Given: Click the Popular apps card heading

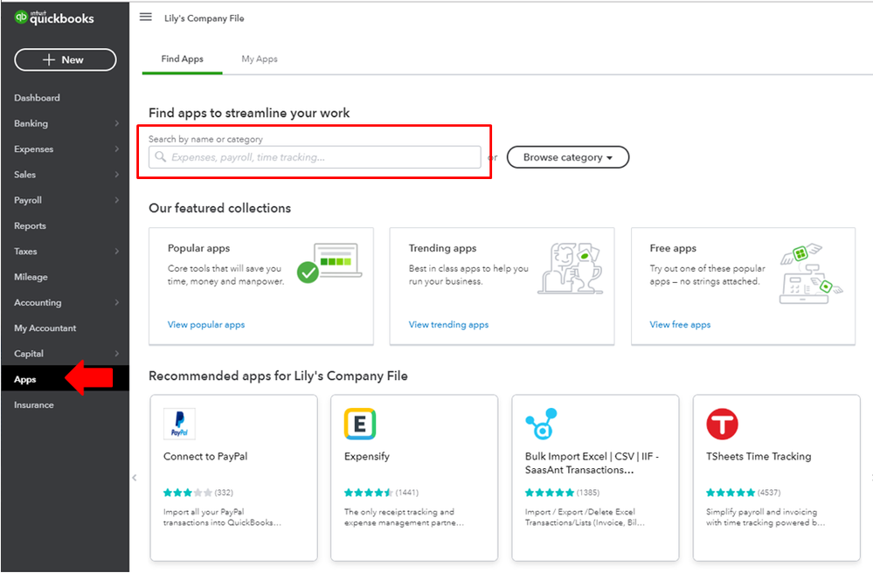Looking at the screenshot, I should point(198,248).
